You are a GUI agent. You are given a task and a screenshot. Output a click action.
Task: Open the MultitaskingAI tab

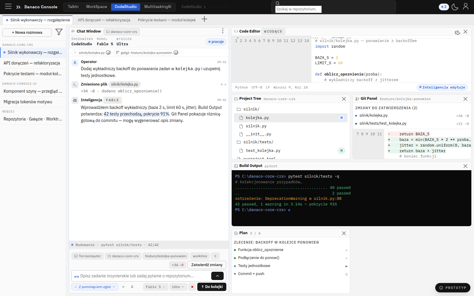pos(158,7)
